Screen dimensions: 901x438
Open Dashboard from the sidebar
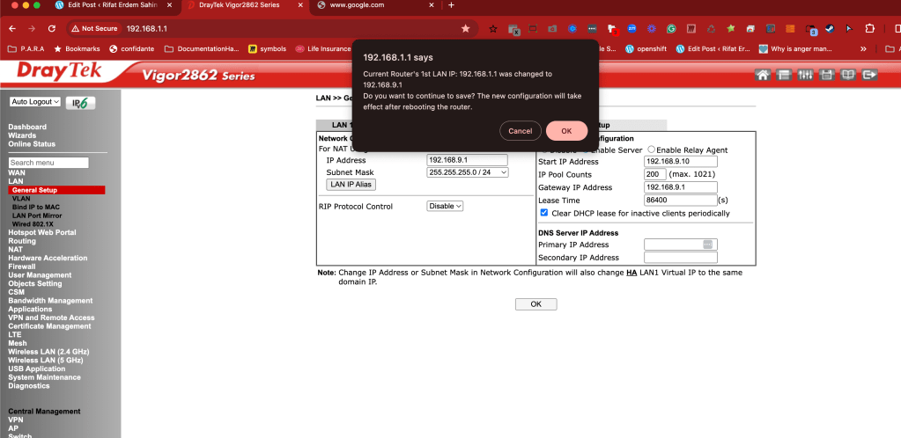(27, 127)
